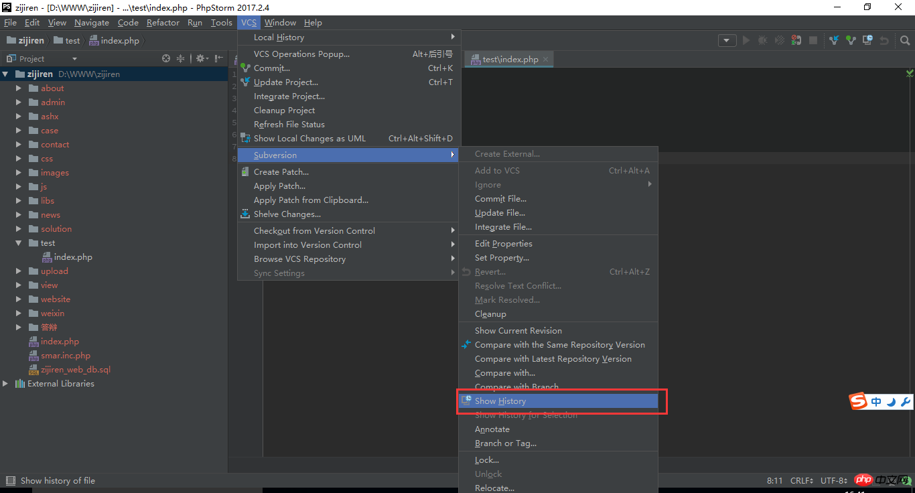Open Checkout from Version Control submenu
915x493 pixels.
click(x=349, y=231)
